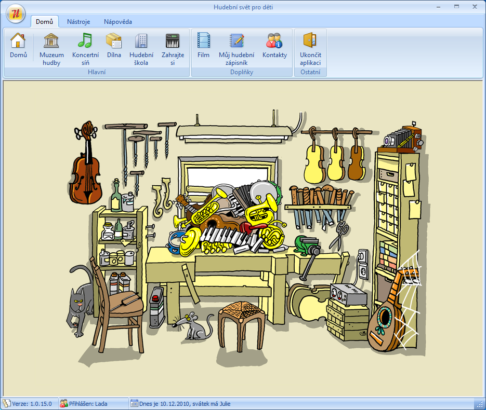
Task: Click the dark violin hanging on wall
Action: (x=86, y=163)
